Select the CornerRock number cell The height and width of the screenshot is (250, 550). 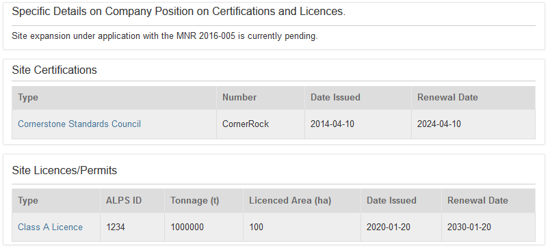coord(260,124)
